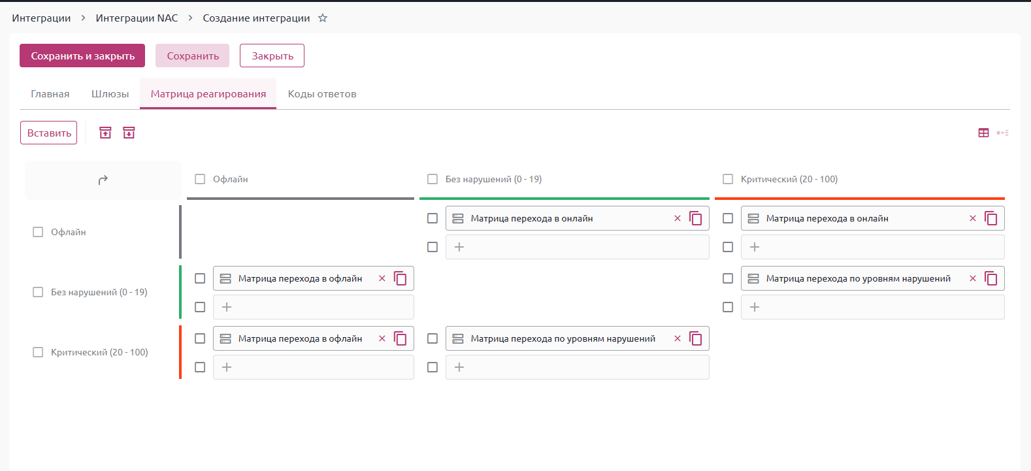The width and height of the screenshot is (1031, 471).
Task: Remove Матрица перехода в онлайн under Без нарушений
Action: [678, 218]
